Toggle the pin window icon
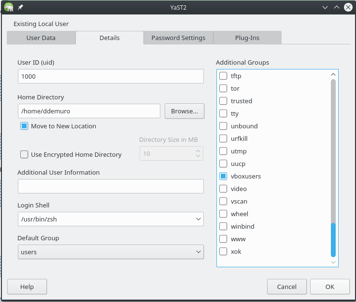This screenshot has width=356, height=302. [x=20, y=7]
